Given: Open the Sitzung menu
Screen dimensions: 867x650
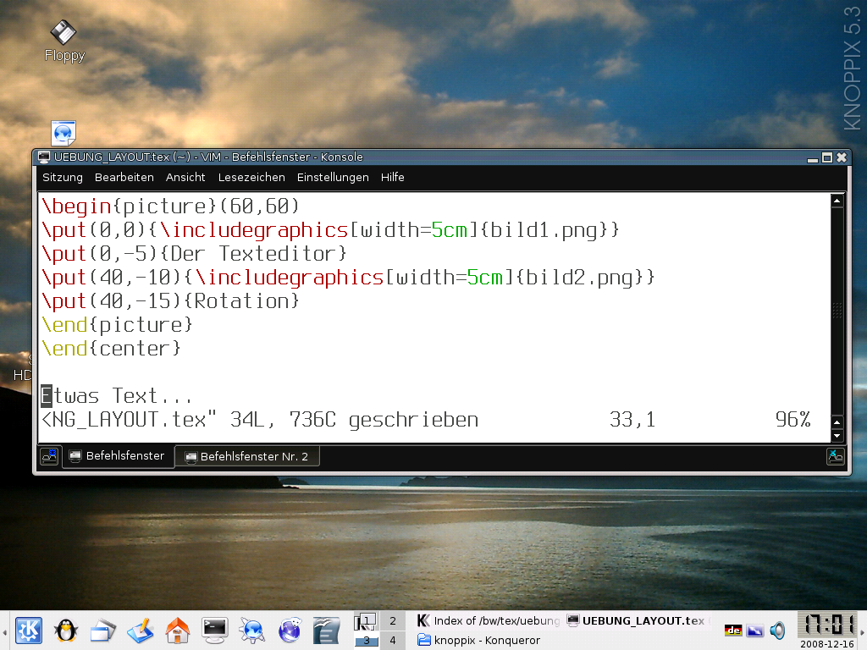Looking at the screenshot, I should (63, 178).
